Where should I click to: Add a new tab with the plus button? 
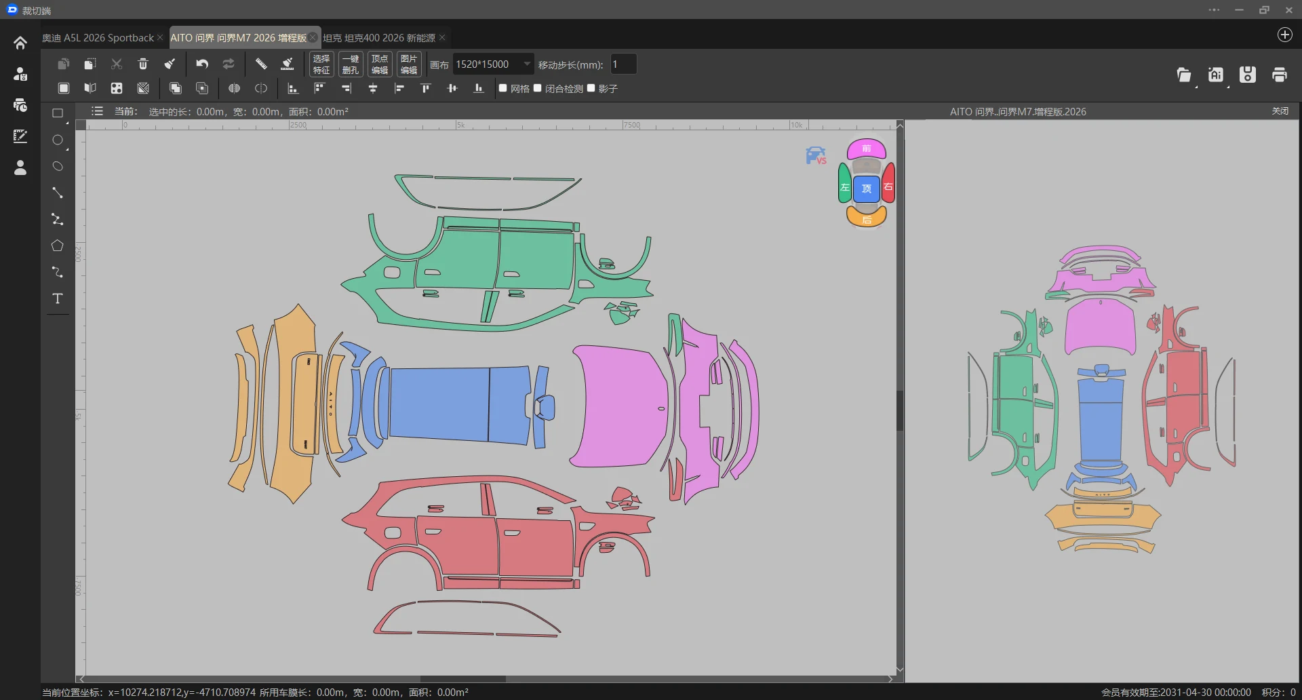coord(1285,35)
